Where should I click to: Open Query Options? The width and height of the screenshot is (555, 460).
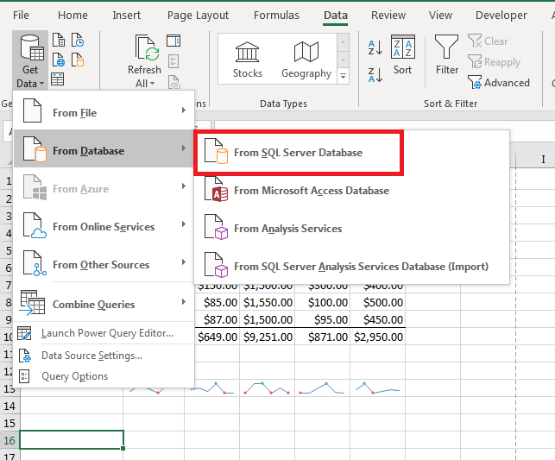[104, 376]
